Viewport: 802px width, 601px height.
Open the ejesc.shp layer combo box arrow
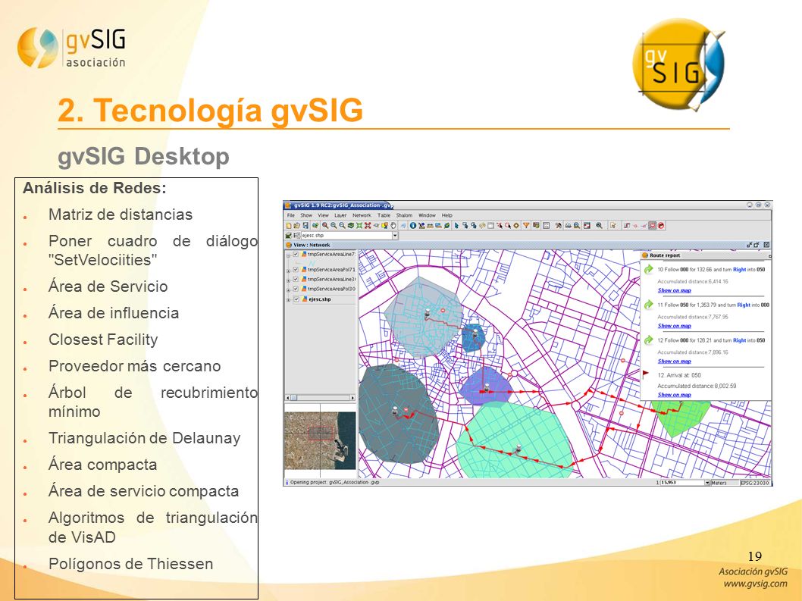[x=395, y=235]
